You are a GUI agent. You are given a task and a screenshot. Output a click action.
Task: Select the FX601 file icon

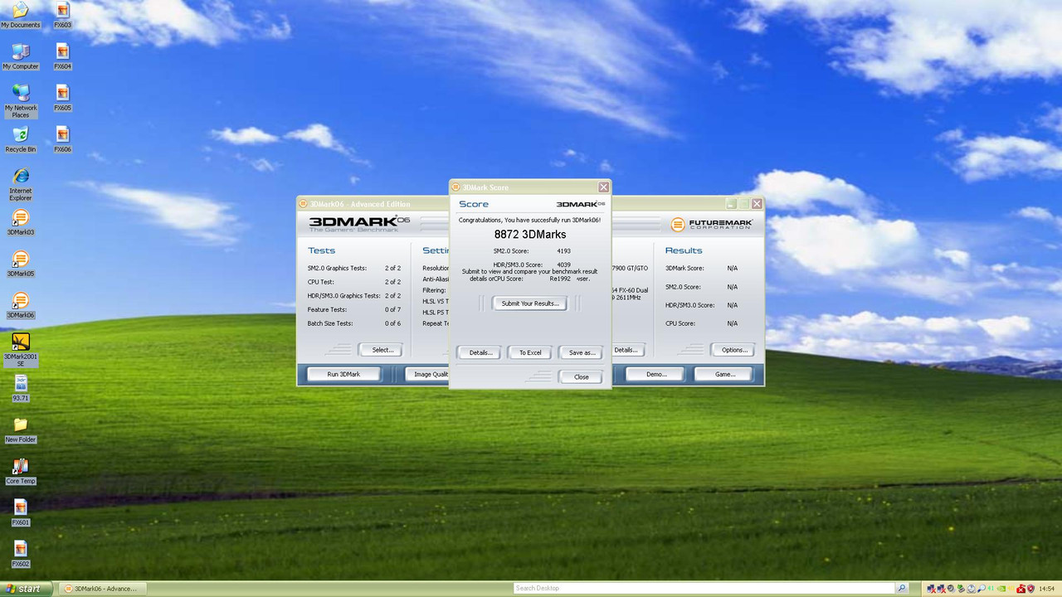[x=21, y=512]
